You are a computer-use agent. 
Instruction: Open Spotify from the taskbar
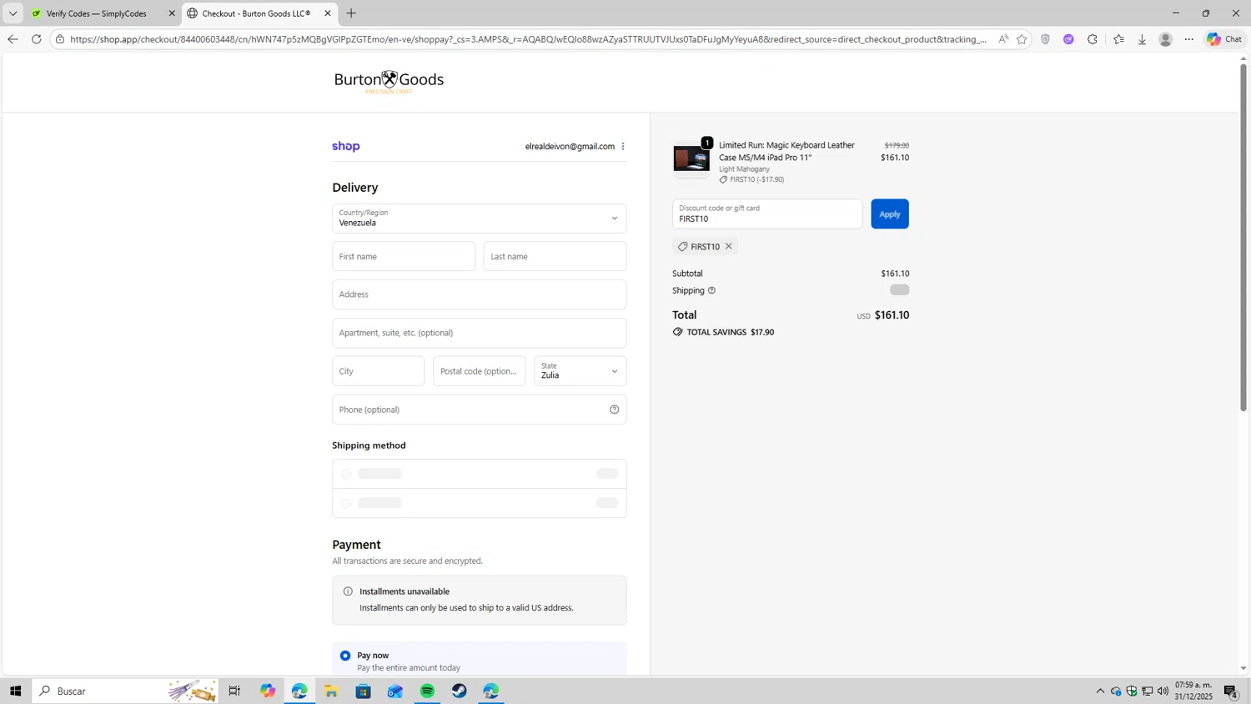coord(427,691)
